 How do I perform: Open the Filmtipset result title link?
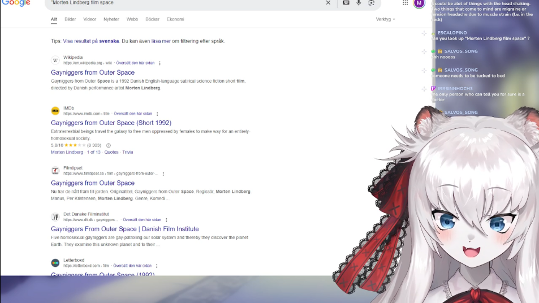(x=93, y=183)
